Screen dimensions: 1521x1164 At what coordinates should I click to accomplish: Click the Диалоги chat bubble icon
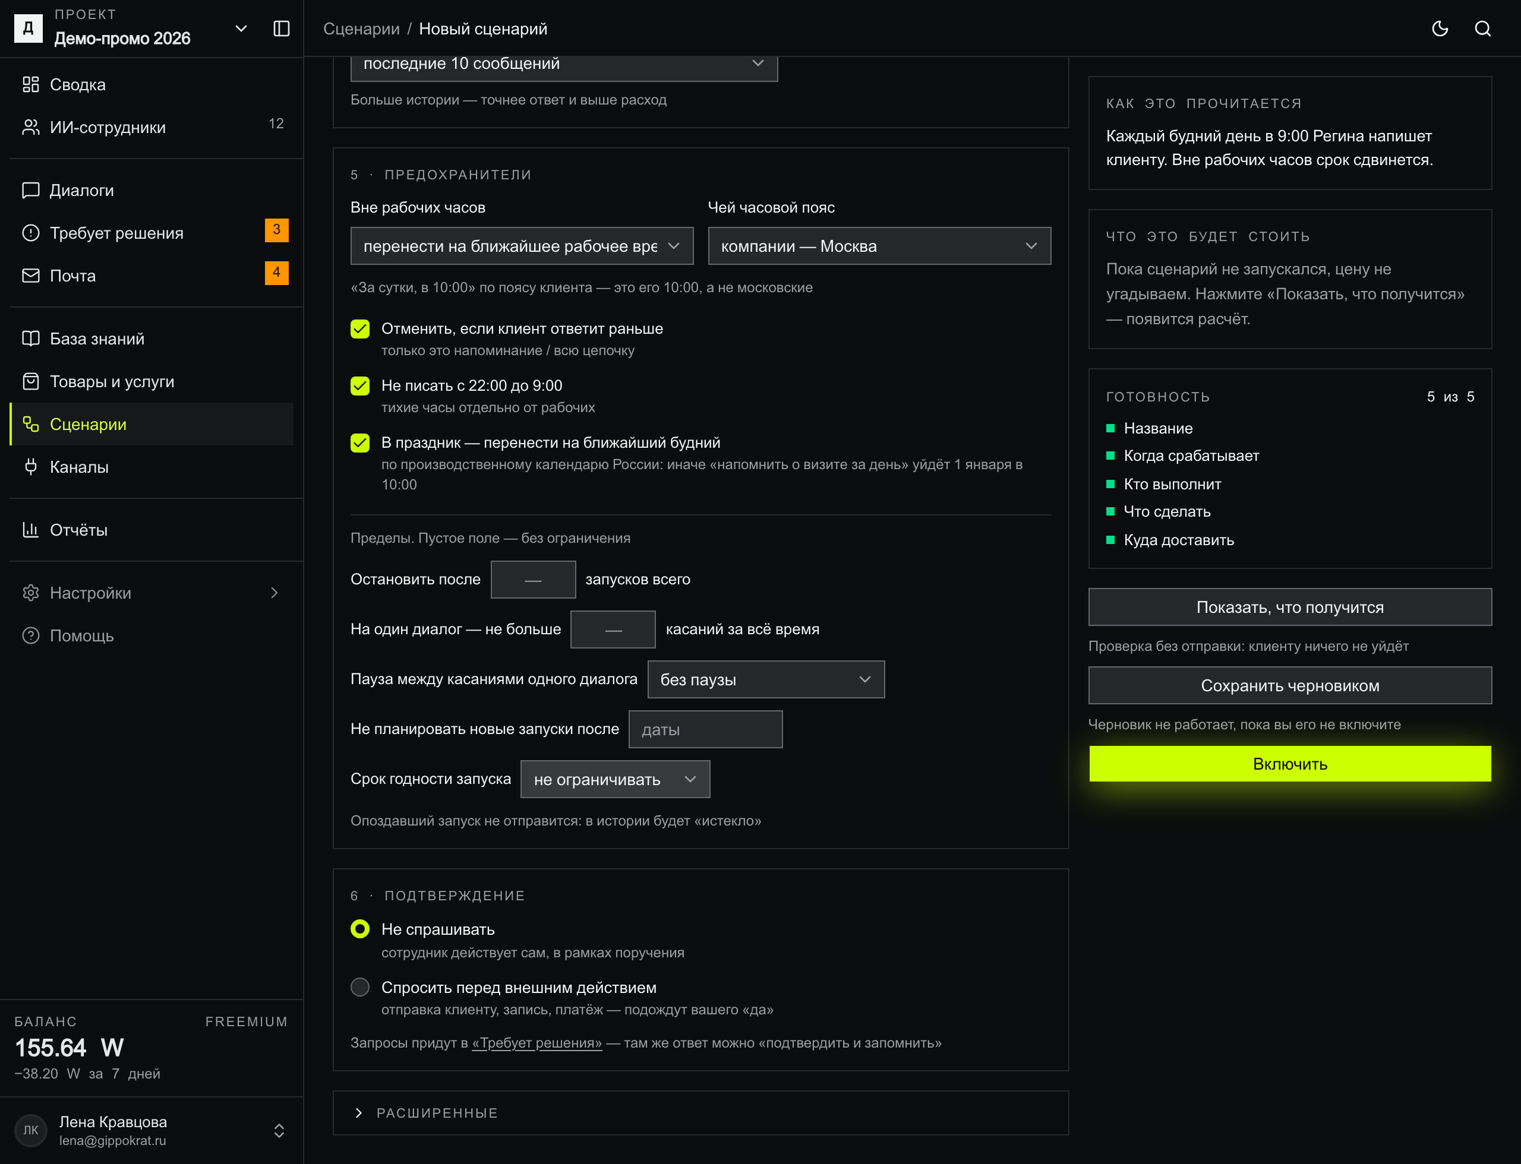click(x=30, y=191)
